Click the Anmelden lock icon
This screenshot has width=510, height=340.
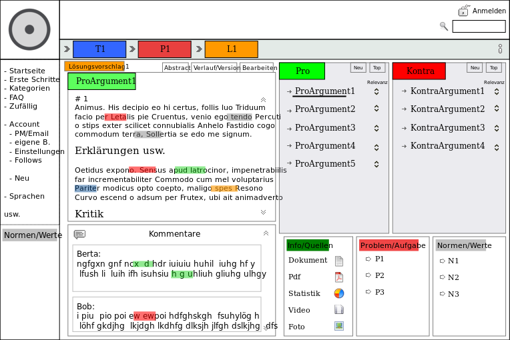[464, 11]
